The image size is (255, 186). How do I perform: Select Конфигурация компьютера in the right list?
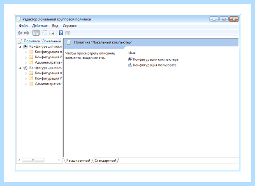coord(155,60)
